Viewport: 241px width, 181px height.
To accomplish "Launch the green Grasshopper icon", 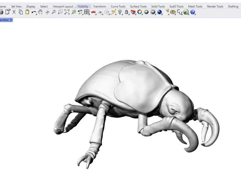I will pyautogui.click(x=186, y=12).
